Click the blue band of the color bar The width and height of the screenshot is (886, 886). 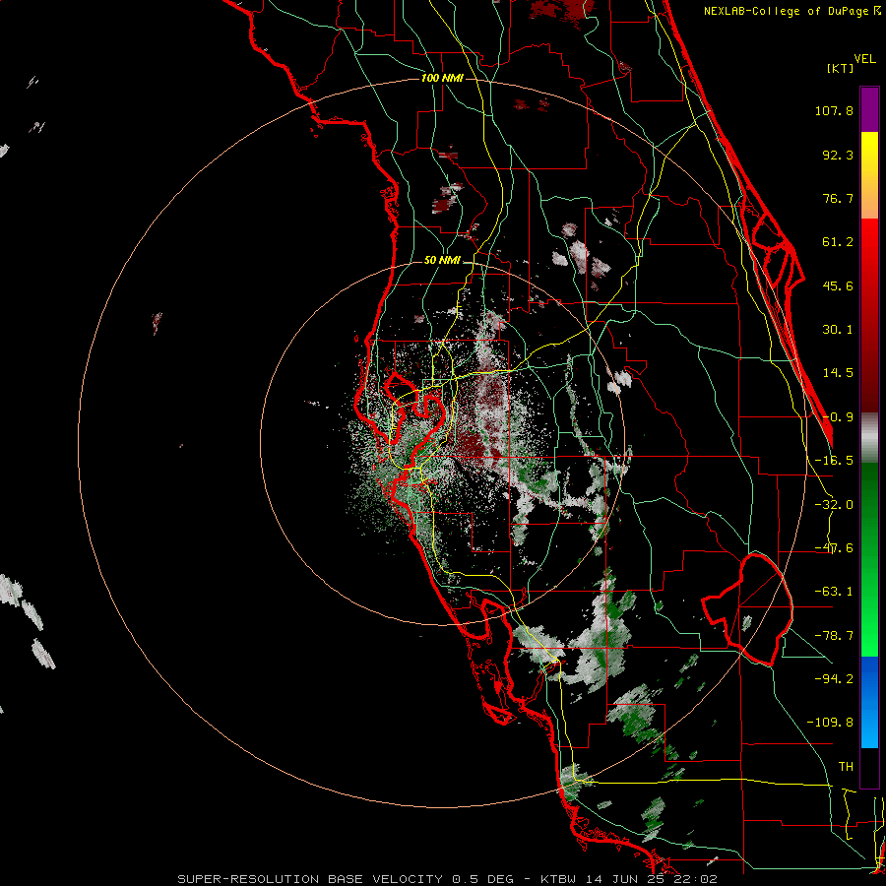[869, 702]
